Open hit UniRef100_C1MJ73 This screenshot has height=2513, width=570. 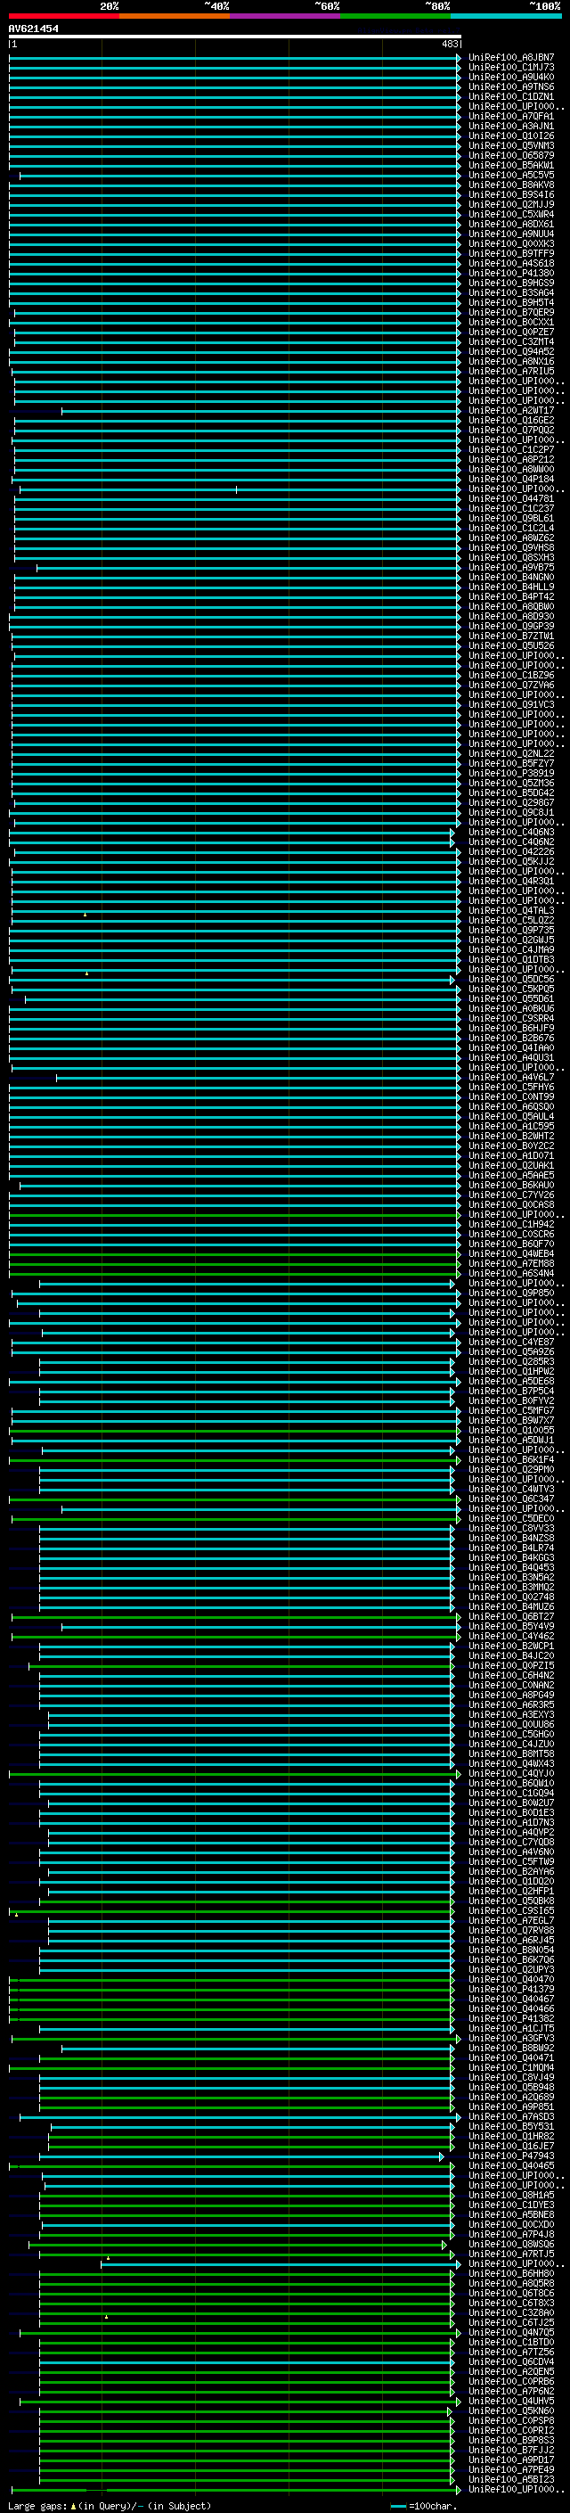click(x=511, y=68)
